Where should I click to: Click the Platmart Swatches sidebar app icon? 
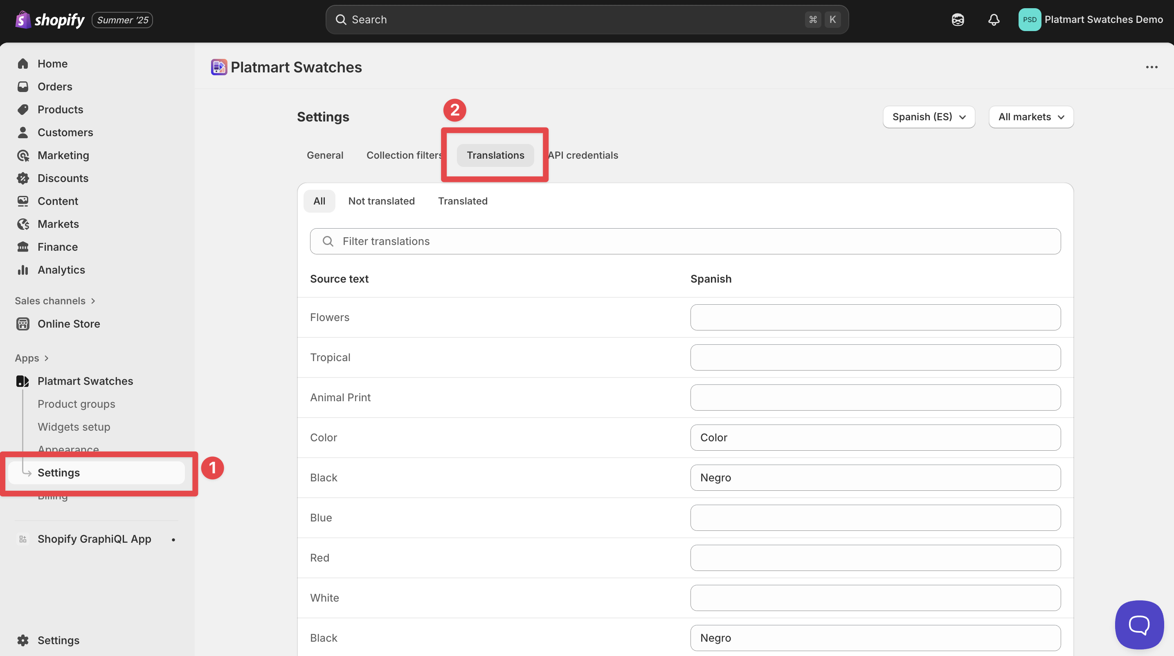click(23, 381)
